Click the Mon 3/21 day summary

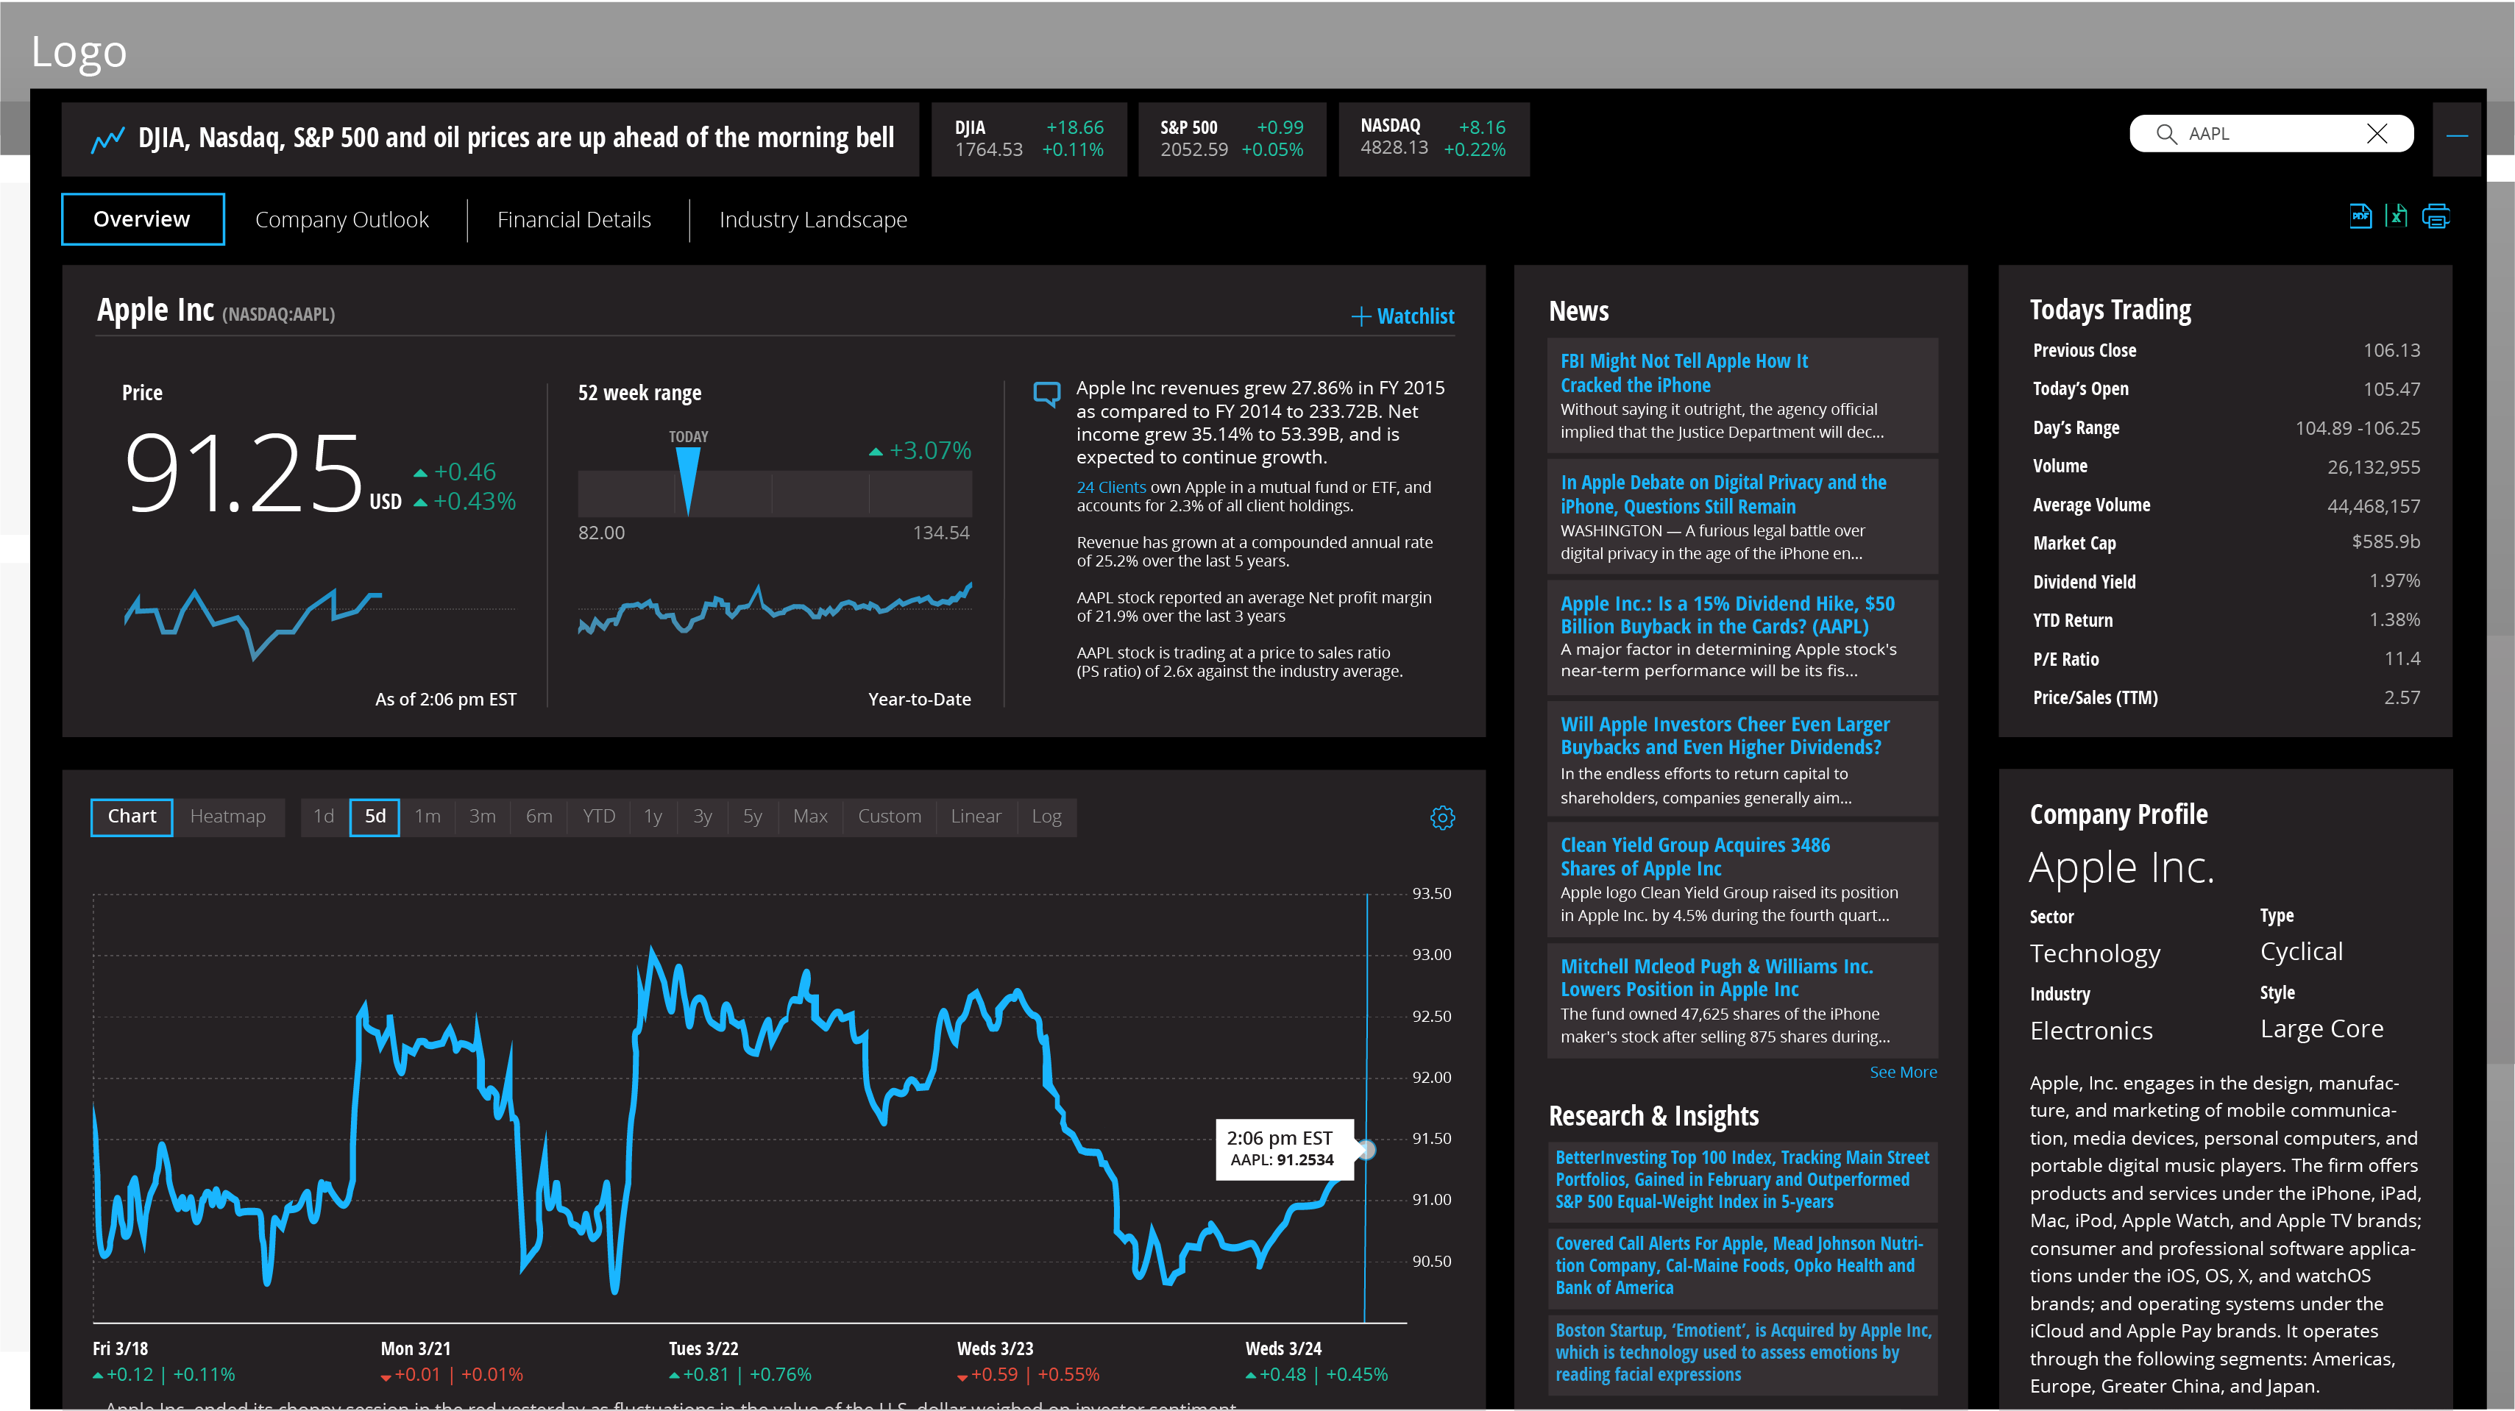tap(451, 1362)
